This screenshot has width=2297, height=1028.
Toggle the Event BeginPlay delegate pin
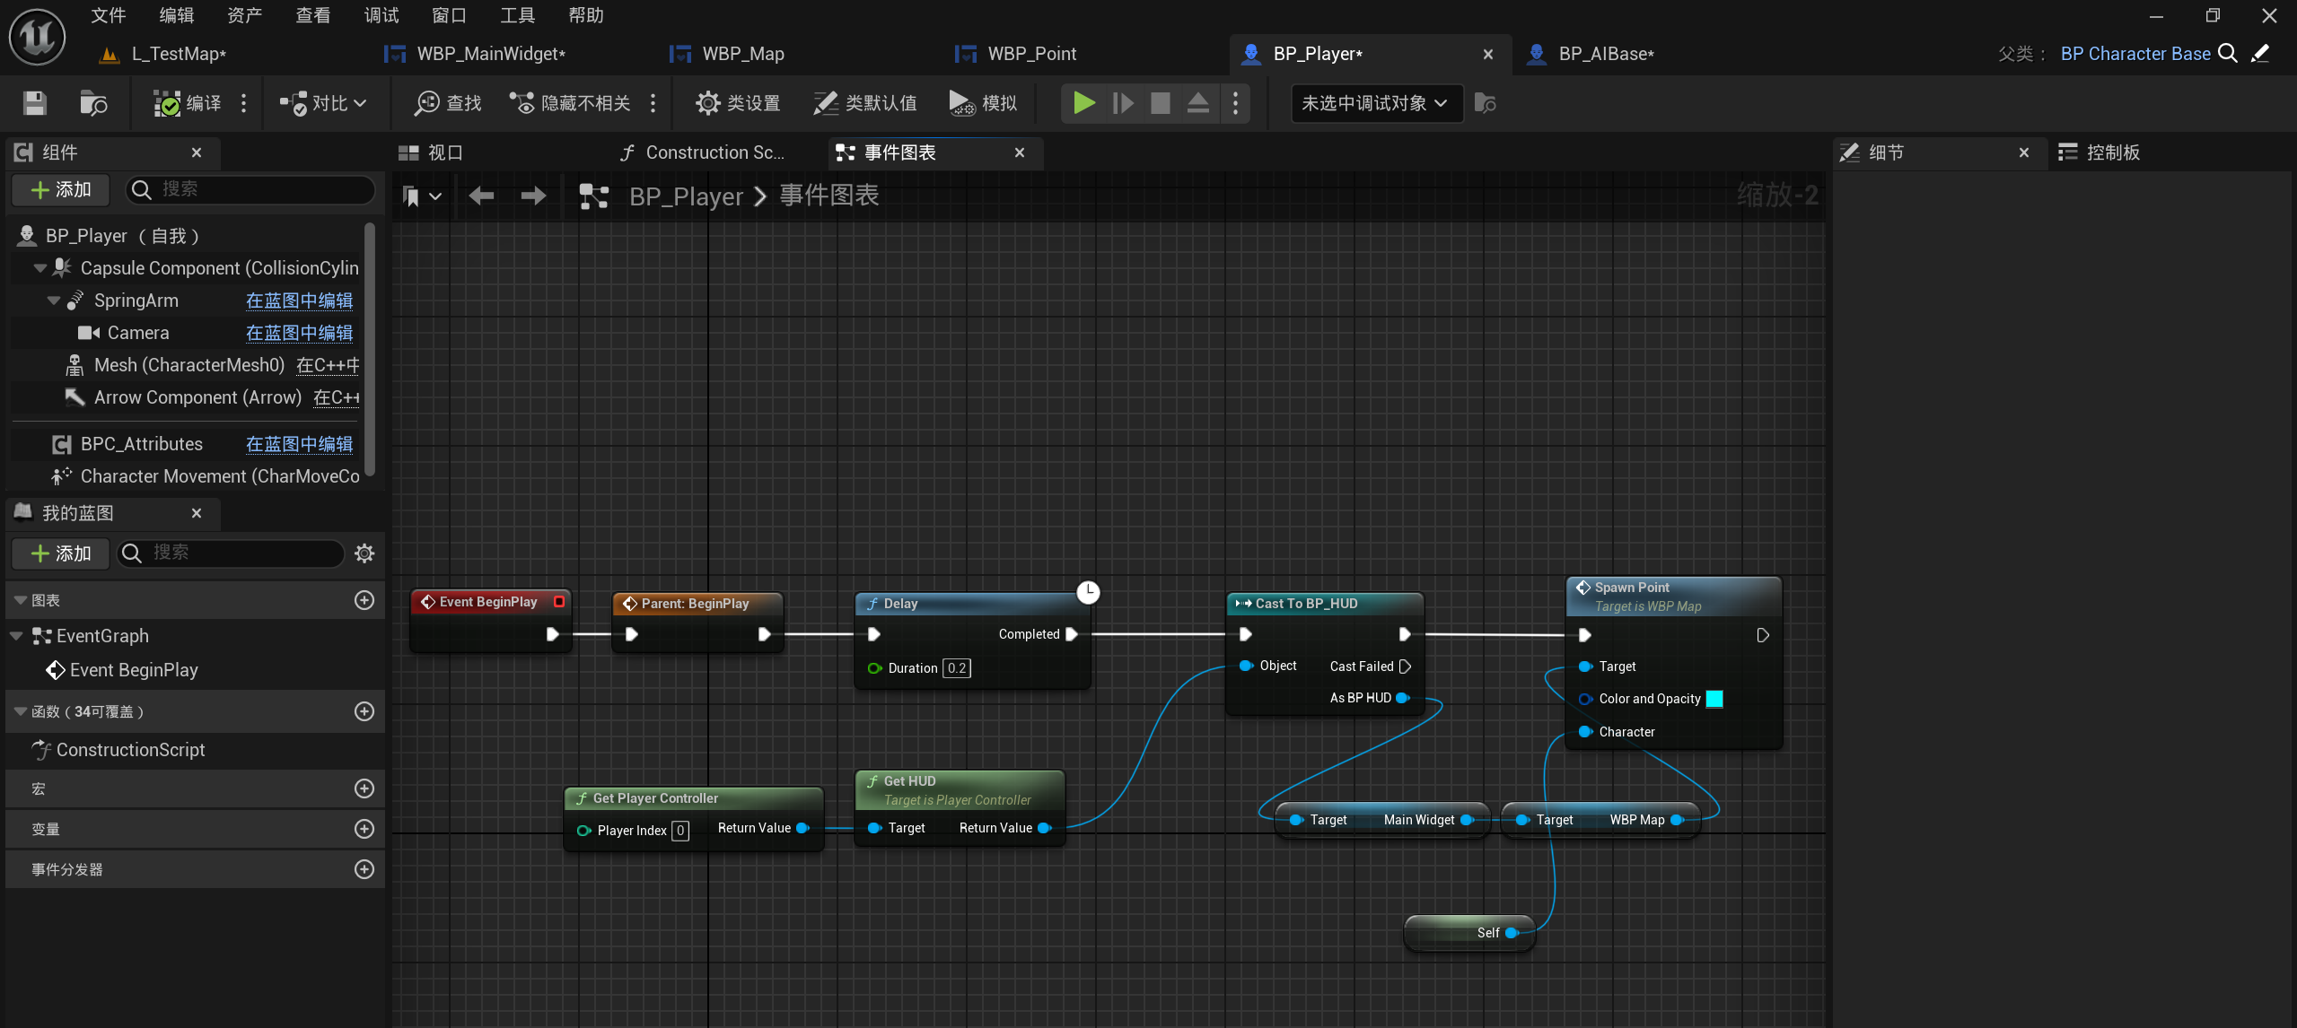pyautogui.click(x=559, y=602)
